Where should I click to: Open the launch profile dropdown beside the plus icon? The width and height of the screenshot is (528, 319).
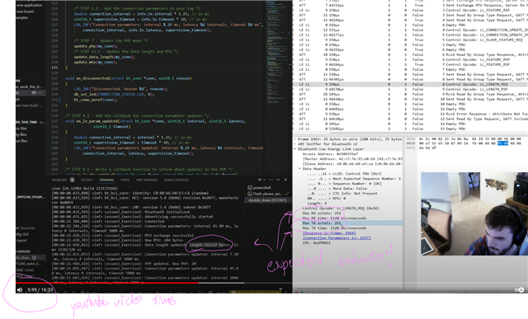pos(264,180)
